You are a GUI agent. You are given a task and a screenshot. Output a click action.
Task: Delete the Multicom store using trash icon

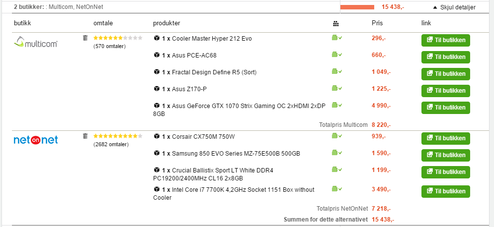(x=85, y=38)
